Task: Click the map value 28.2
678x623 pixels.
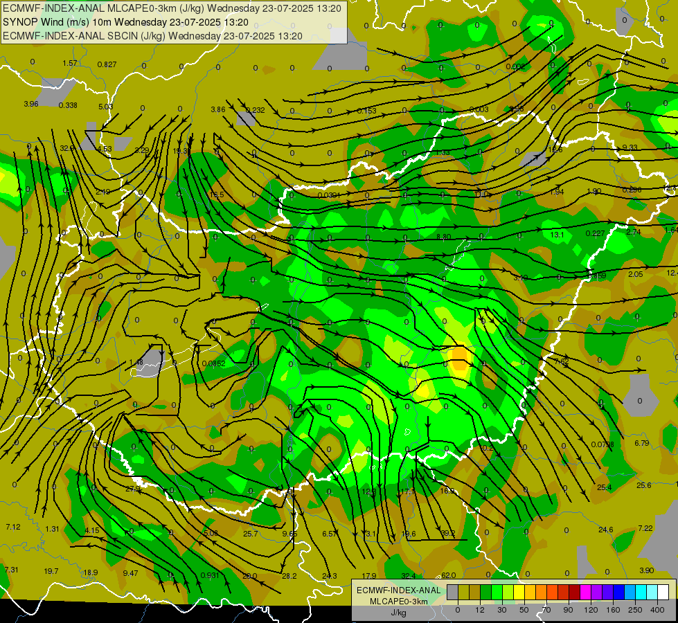Action: (289, 576)
